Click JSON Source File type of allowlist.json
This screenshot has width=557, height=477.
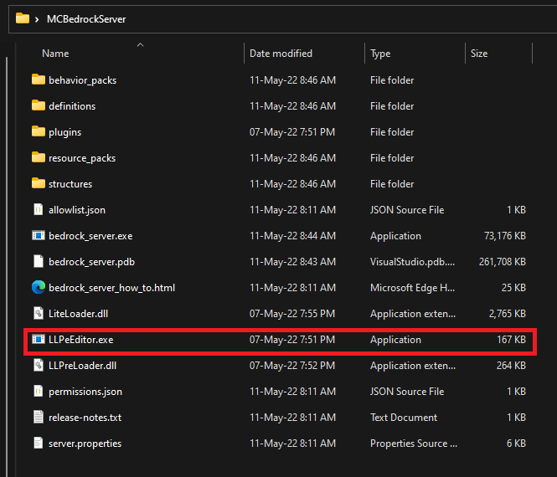[407, 210]
